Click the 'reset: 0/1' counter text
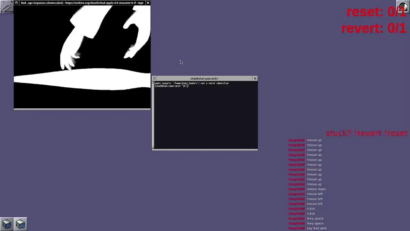 [x=377, y=12]
